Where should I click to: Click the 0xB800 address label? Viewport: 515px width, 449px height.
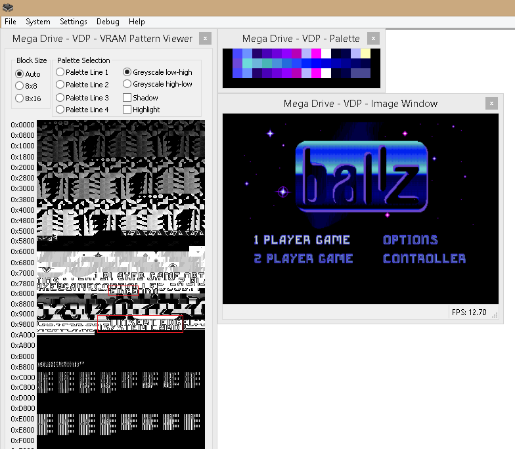pos(22,367)
